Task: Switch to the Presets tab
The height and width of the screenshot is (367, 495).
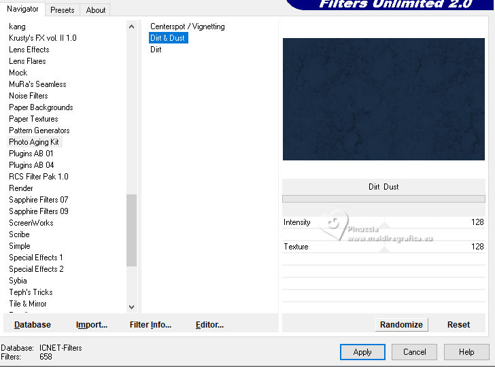Action: 62,10
